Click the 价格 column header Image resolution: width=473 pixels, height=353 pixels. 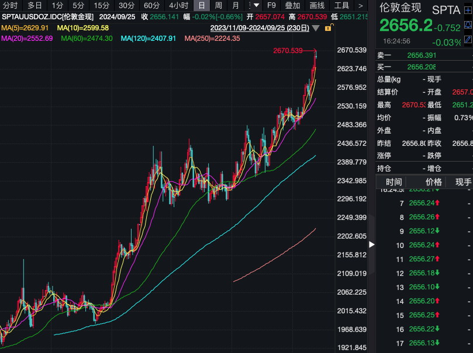point(433,182)
